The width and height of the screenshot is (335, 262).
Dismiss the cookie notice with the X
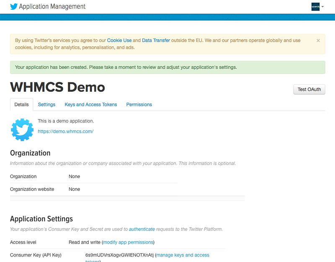[318, 40]
